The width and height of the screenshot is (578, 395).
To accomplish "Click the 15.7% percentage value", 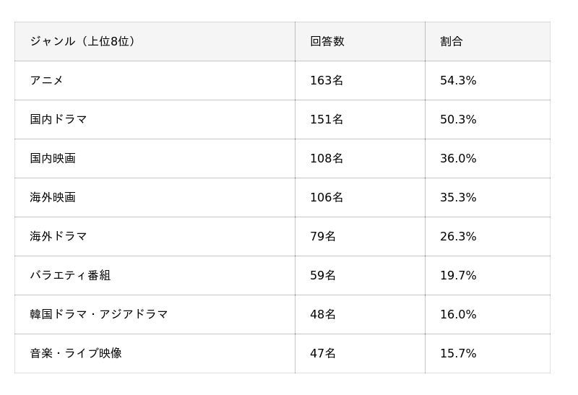I will click(x=458, y=354).
